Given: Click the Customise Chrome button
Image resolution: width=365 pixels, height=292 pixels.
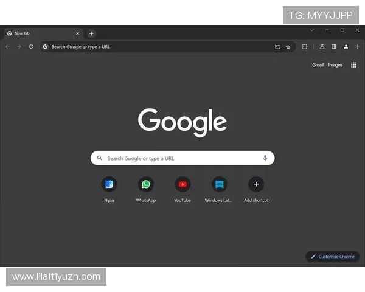Looking at the screenshot, I should (333, 257).
